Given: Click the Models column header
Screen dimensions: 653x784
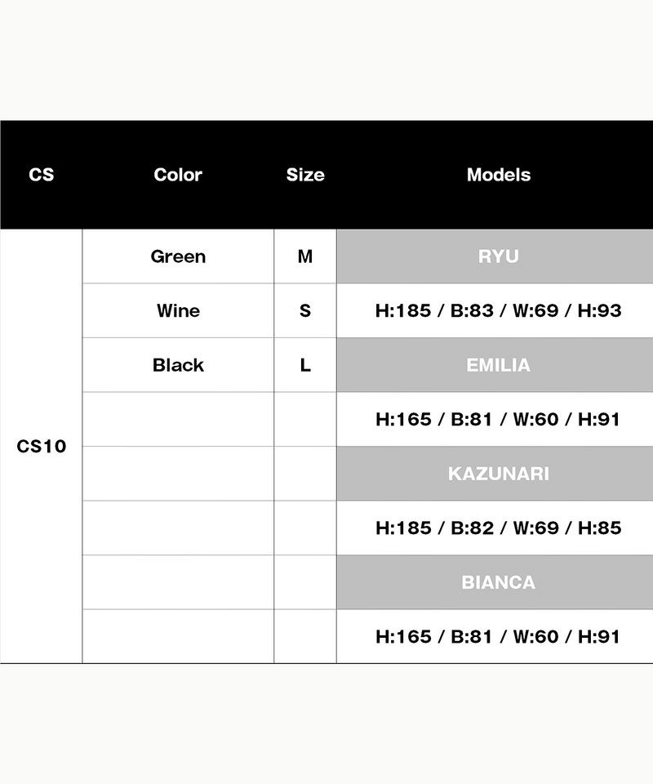Looking at the screenshot, I should [499, 175].
